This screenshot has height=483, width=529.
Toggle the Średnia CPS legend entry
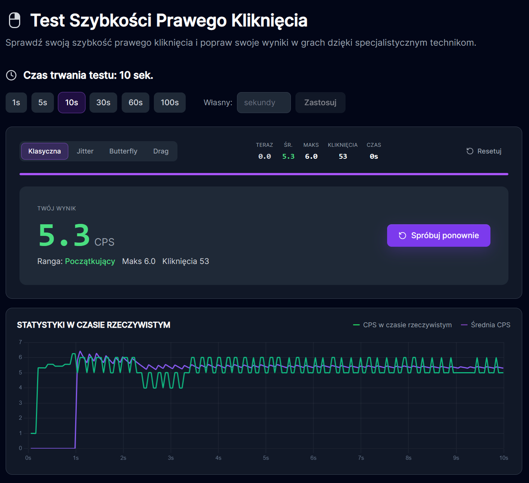click(x=486, y=325)
